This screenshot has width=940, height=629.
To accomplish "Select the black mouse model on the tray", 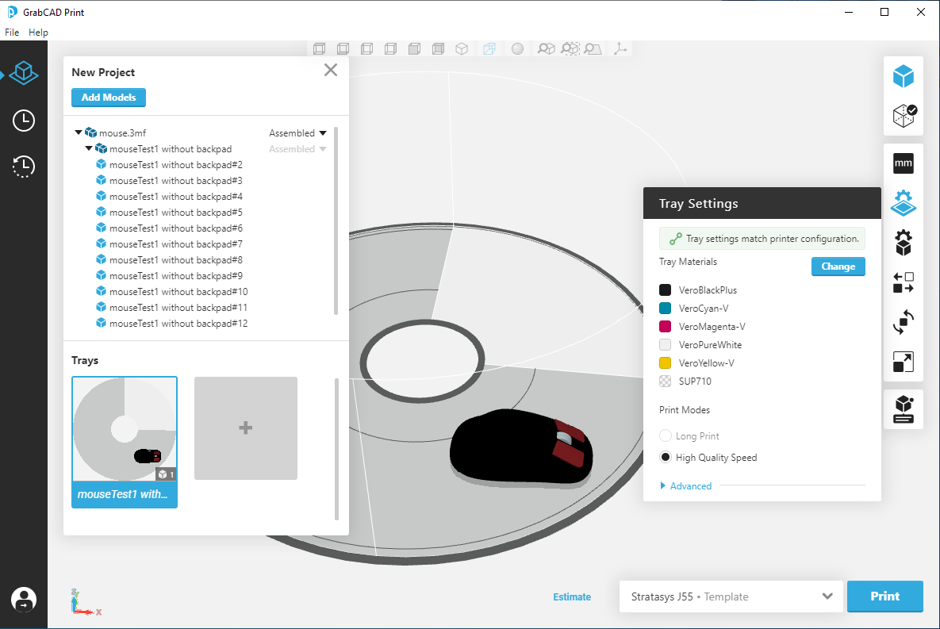I will click(x=520, y=447).
